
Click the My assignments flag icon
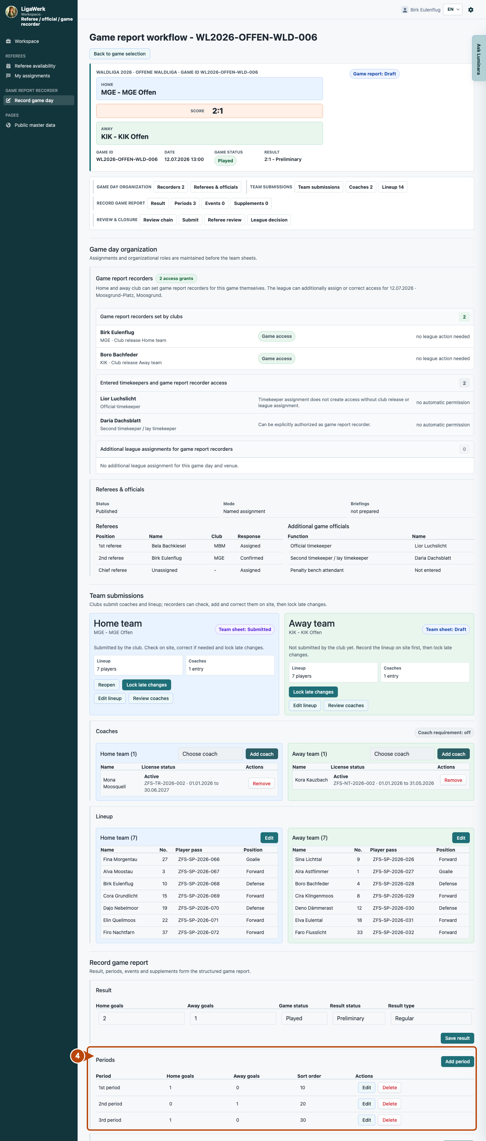click(x=8, y=76)
